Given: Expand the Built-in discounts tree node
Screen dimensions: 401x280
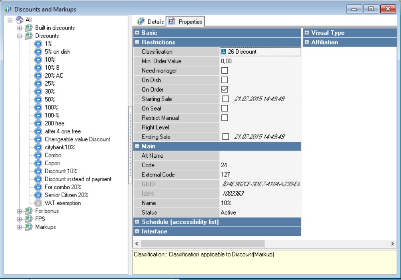Looking at the screenshot, I should (19, 28).
